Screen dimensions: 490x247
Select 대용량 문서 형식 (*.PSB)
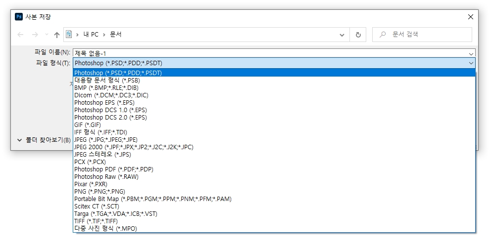point(274,80)
